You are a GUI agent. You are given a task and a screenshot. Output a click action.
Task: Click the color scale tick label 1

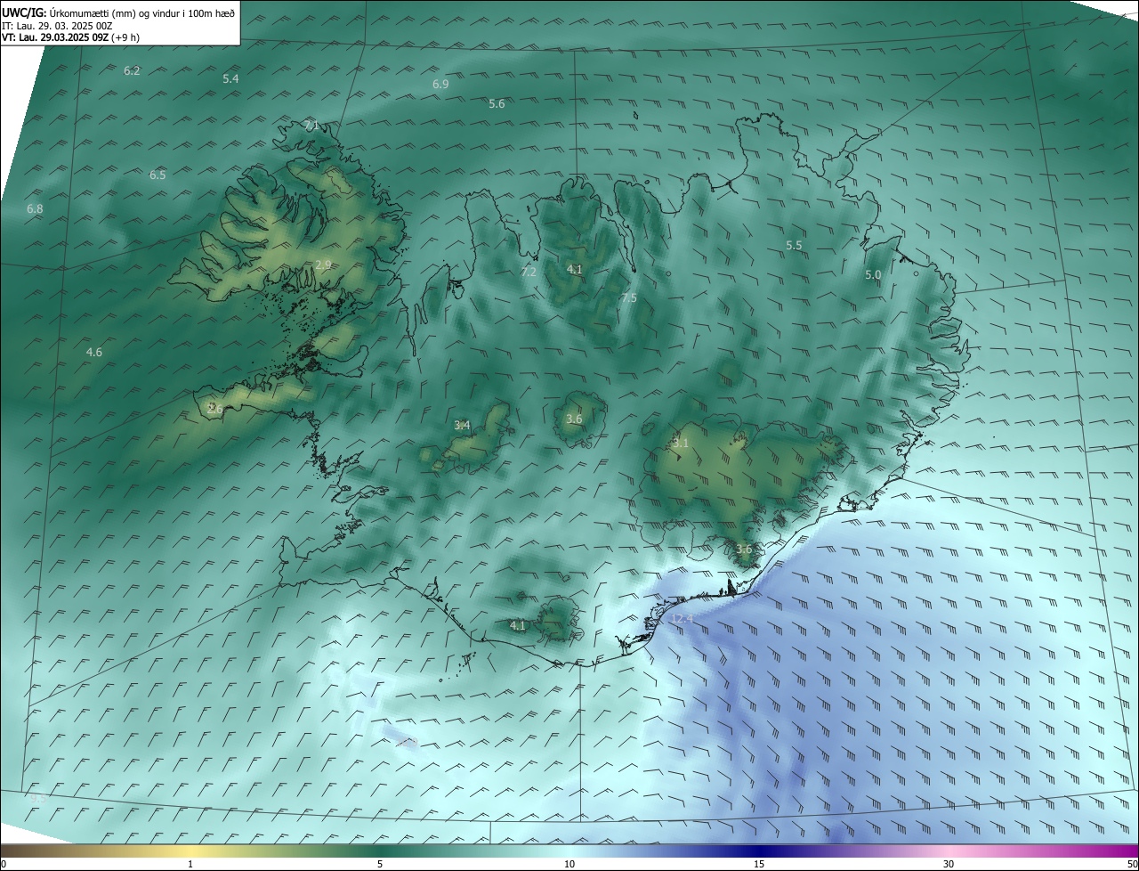point(190,864)
